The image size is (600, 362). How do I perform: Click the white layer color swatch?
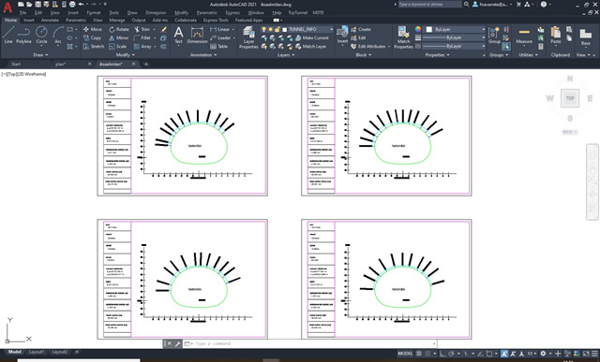[x=284, y=29]
